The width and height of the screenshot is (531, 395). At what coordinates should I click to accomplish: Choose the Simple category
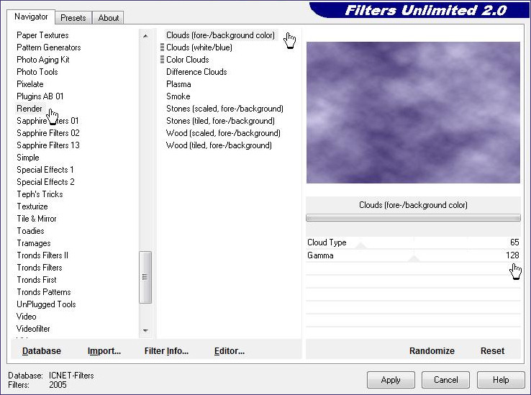[x=28, y=158]
